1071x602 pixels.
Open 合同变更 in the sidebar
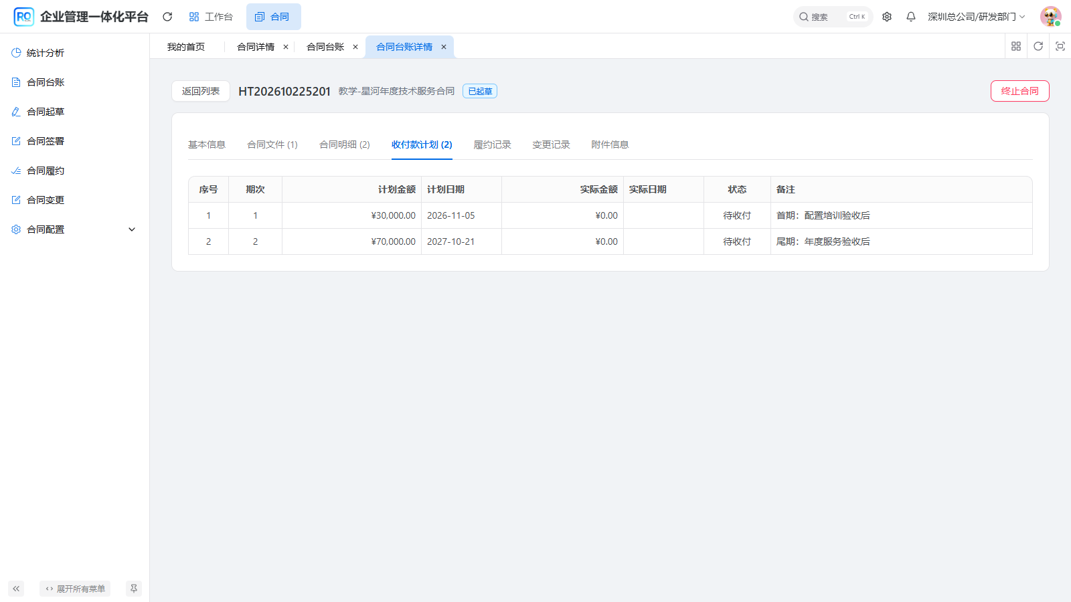coord(74,200)
